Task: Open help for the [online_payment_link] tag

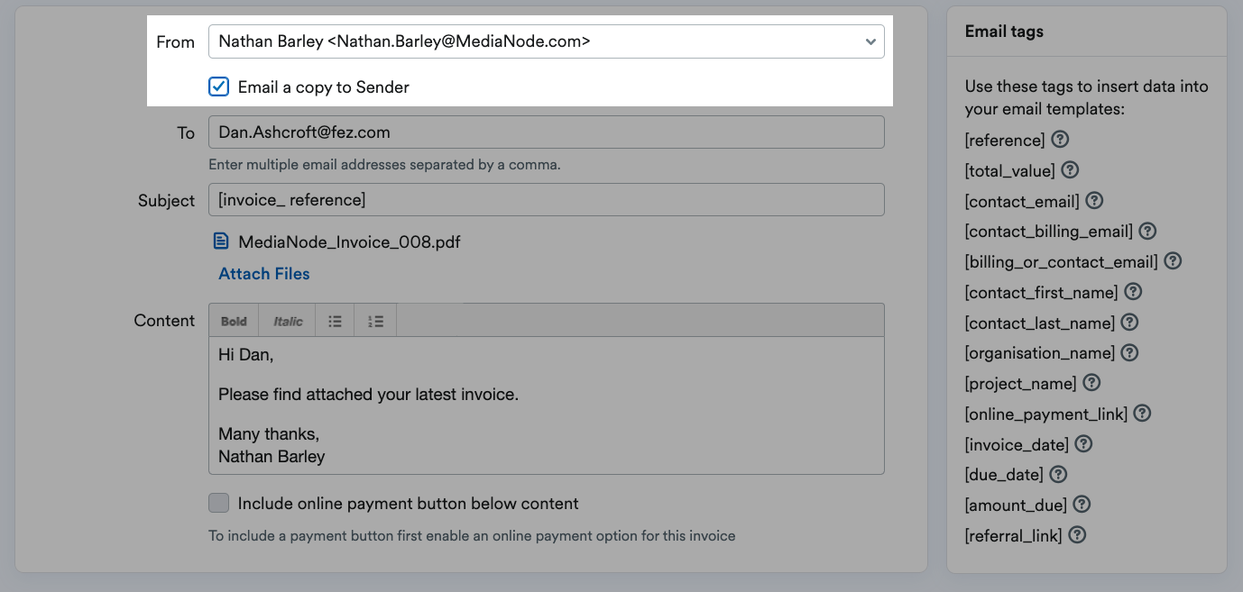Action: (1142, 413)
